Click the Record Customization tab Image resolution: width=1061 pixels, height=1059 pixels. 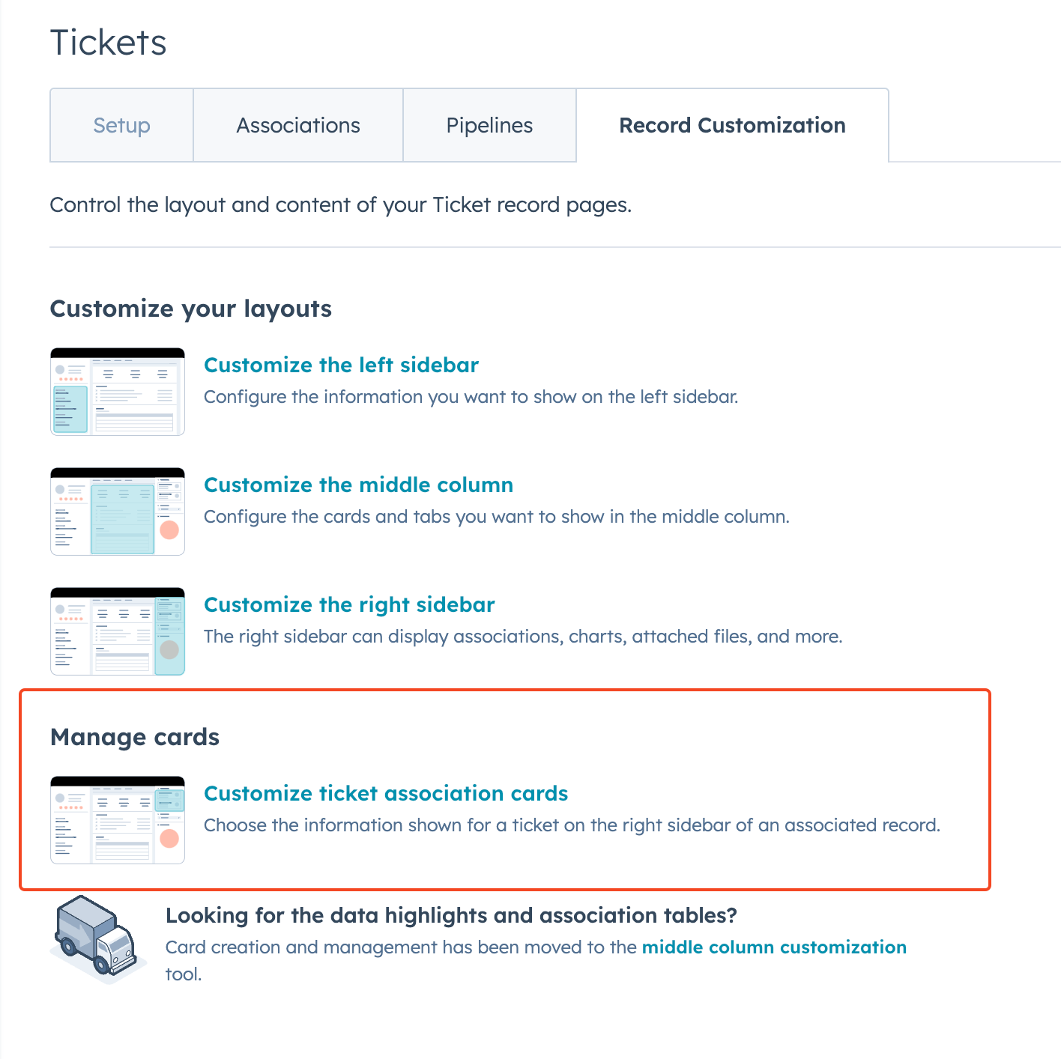732,125
